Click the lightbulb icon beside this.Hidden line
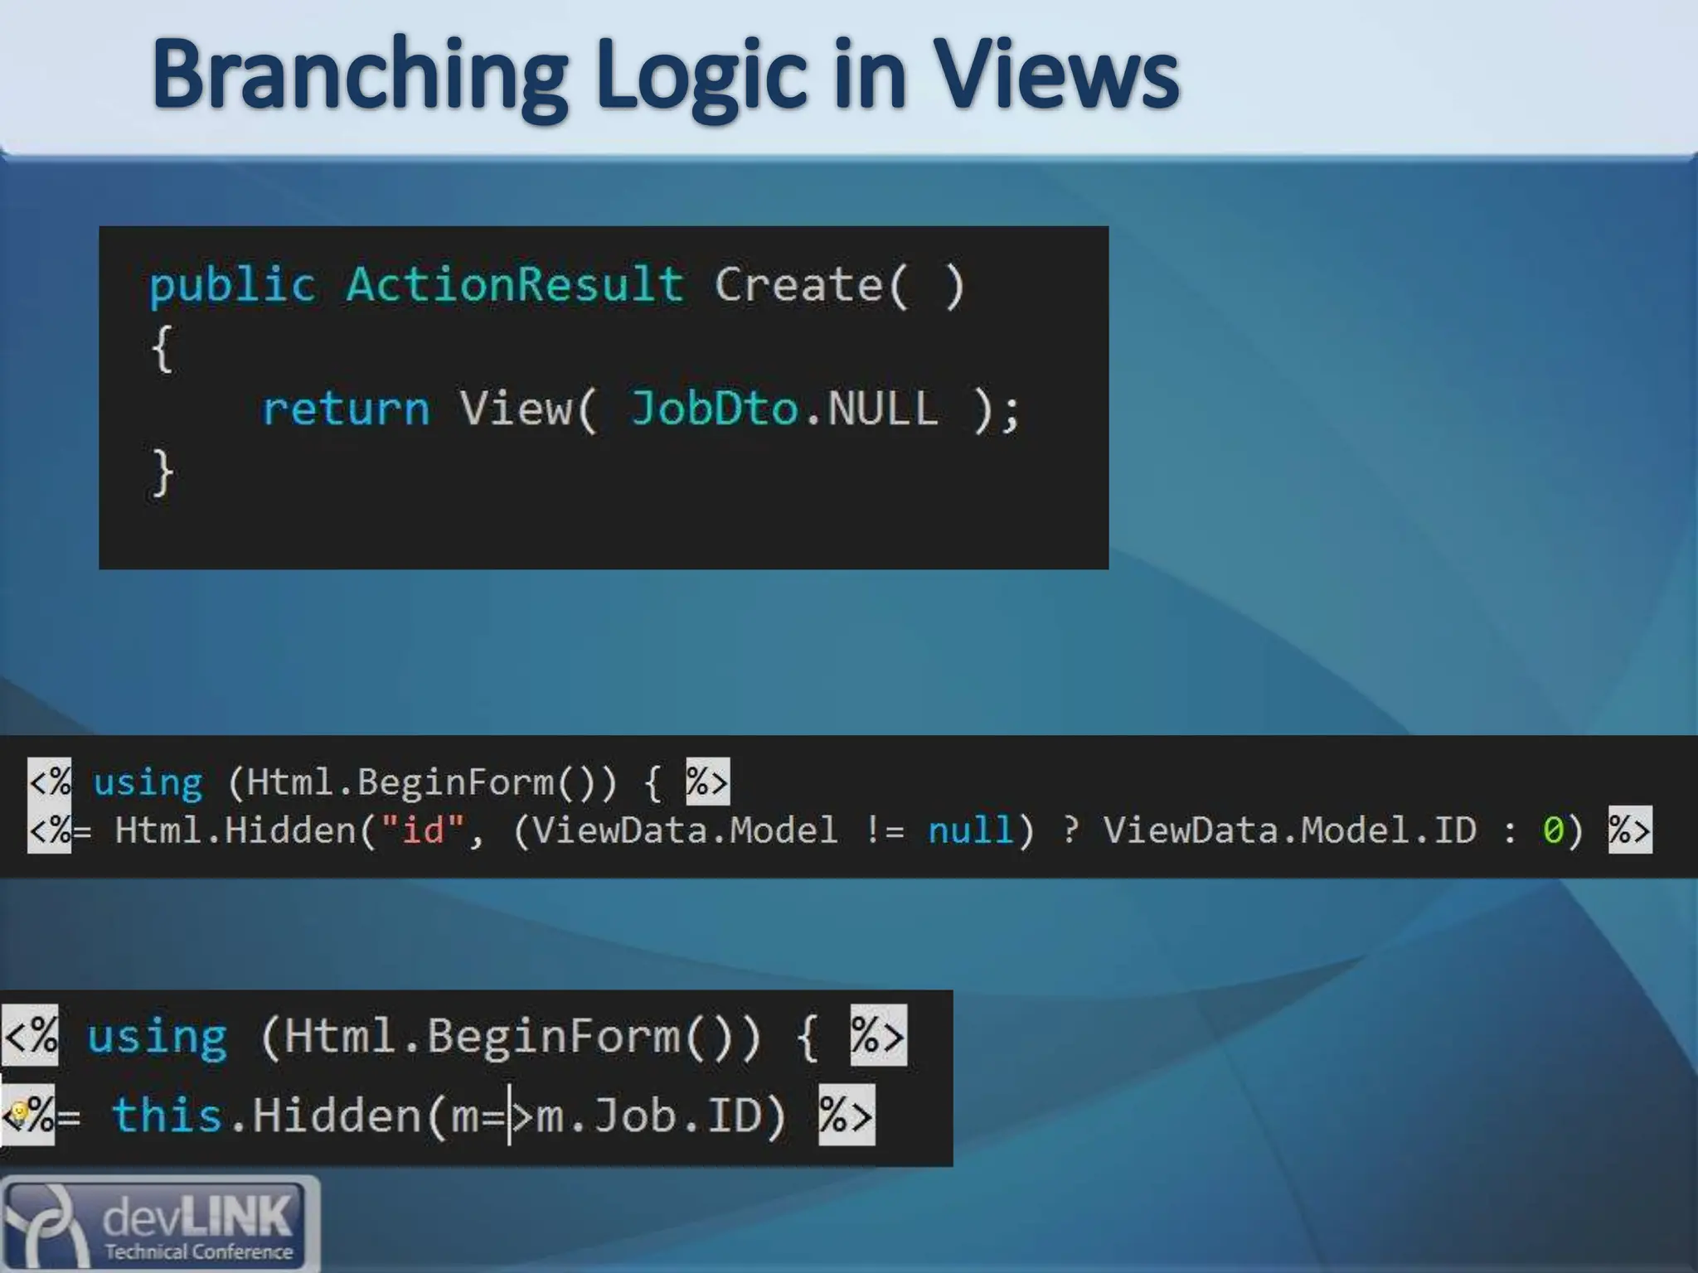 (x=20, y=1113)
